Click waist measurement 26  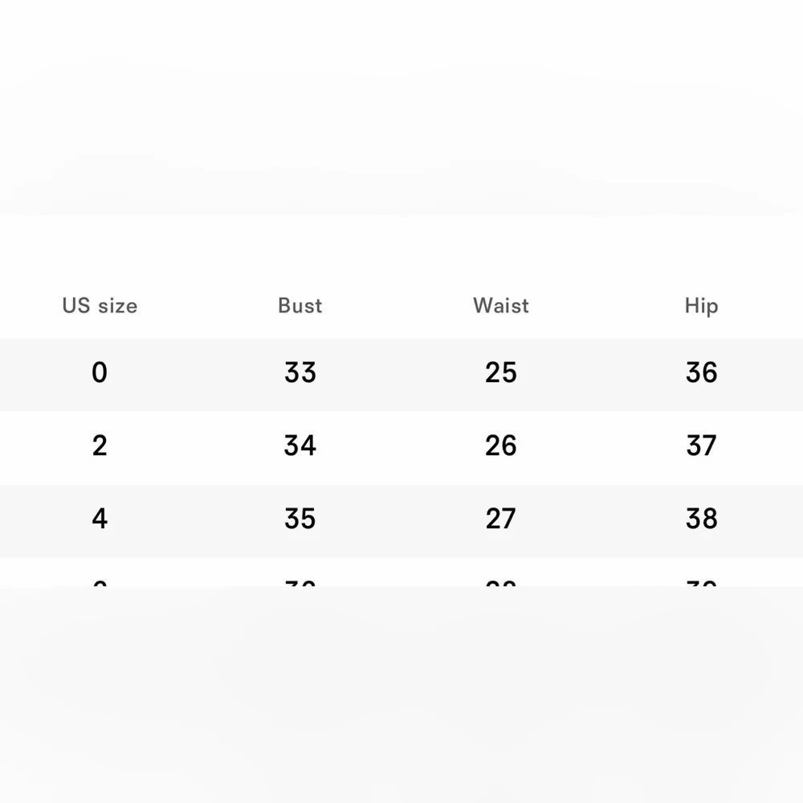pyautogui.click(x=501, y=446)
